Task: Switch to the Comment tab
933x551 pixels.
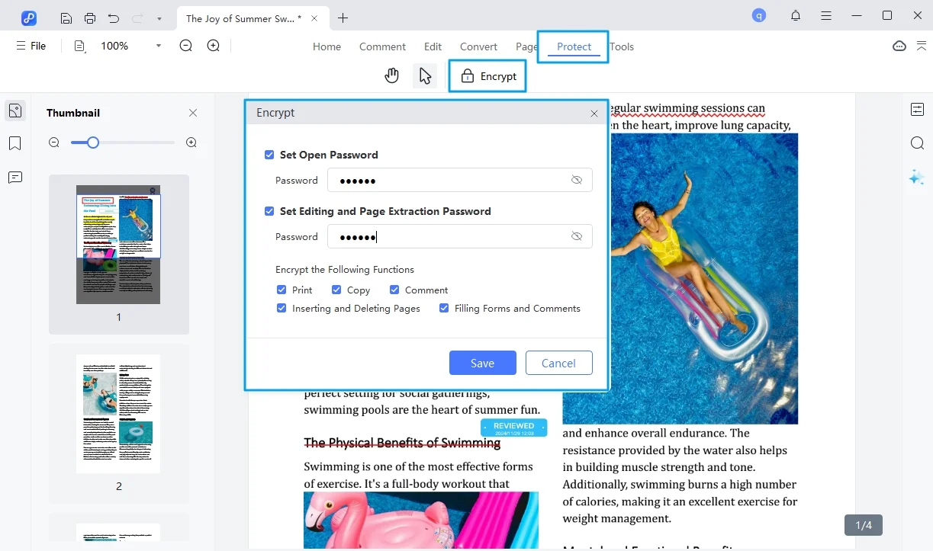Action: 382,46
